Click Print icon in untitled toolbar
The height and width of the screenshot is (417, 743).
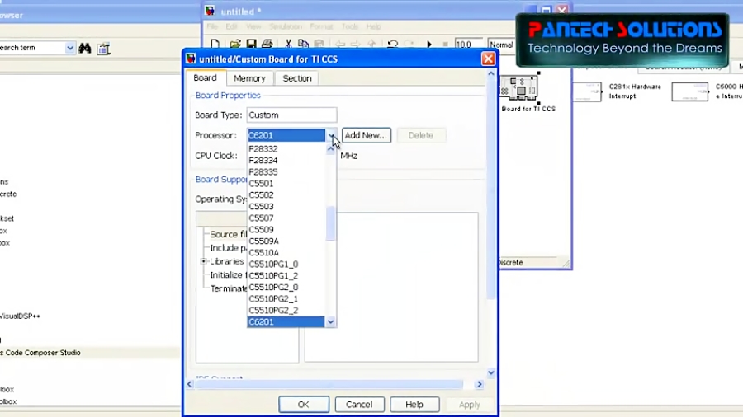267,44
